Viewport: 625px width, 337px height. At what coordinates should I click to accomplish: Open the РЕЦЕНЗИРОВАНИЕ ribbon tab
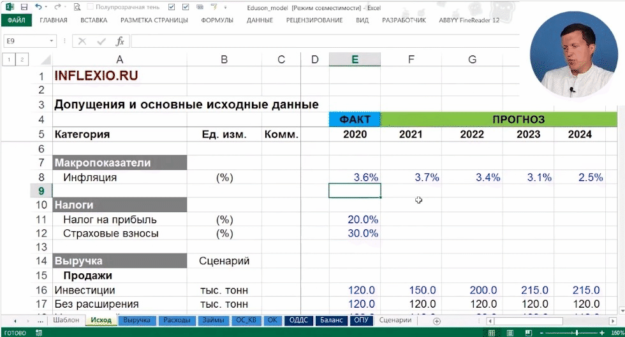[314, 20]
